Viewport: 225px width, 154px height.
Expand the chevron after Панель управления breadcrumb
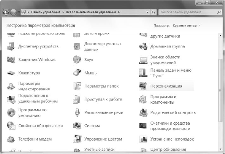tap(63, 12)
